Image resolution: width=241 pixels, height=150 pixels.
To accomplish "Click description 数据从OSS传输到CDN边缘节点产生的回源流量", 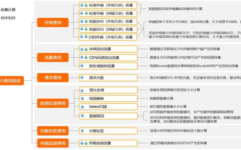I will pos(185,57).
